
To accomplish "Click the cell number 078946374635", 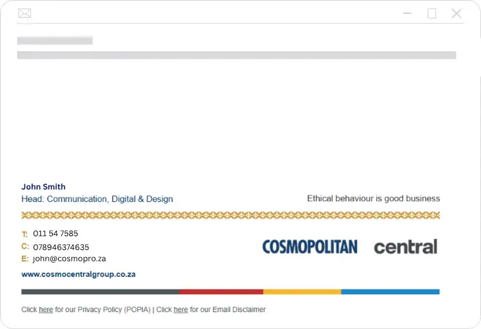I will point(61,247).
